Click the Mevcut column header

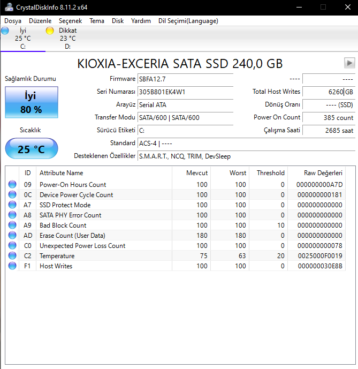pyautogui.click(x=191, y=173)
